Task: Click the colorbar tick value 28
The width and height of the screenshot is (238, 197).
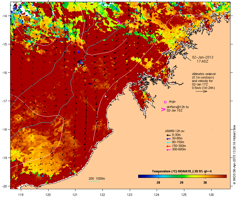Action: [158, 183]
